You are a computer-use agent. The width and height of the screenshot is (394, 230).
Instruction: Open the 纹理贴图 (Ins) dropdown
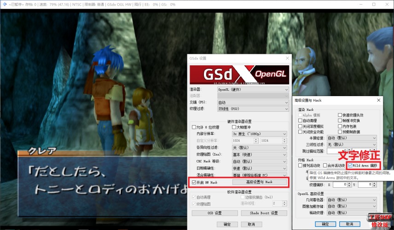pyautogui.click(x=259, y=155)
